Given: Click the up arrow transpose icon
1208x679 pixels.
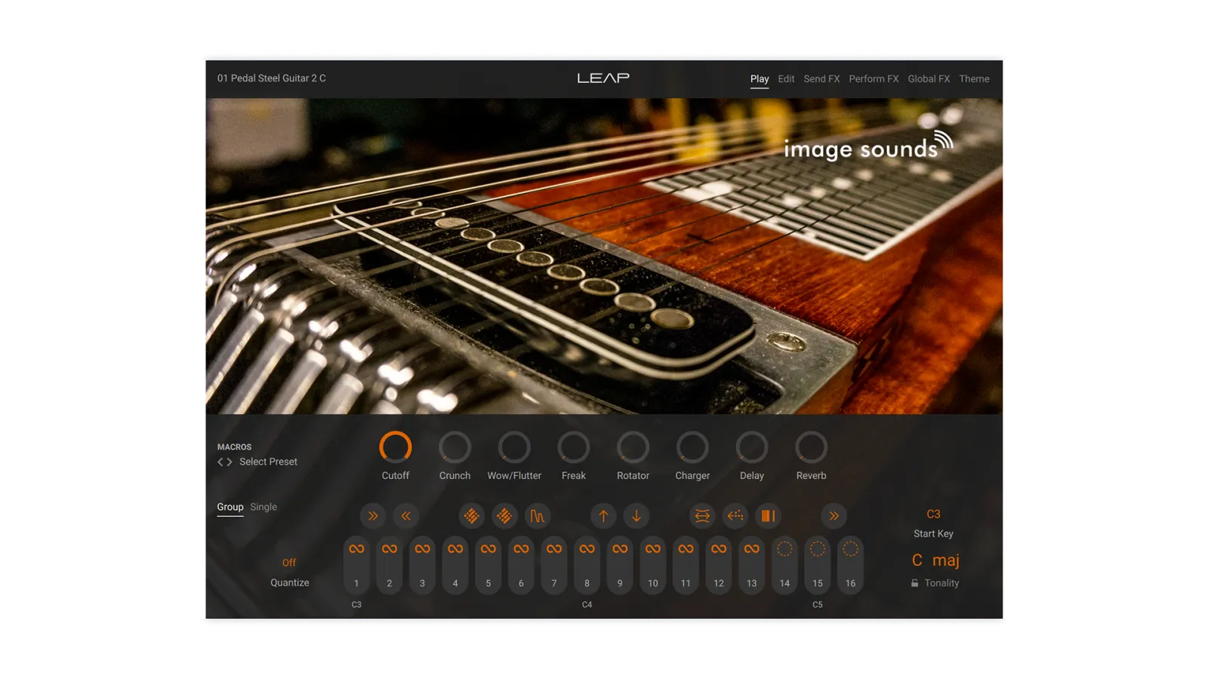Looking at the screenshot, I should [x=603, y=516].
